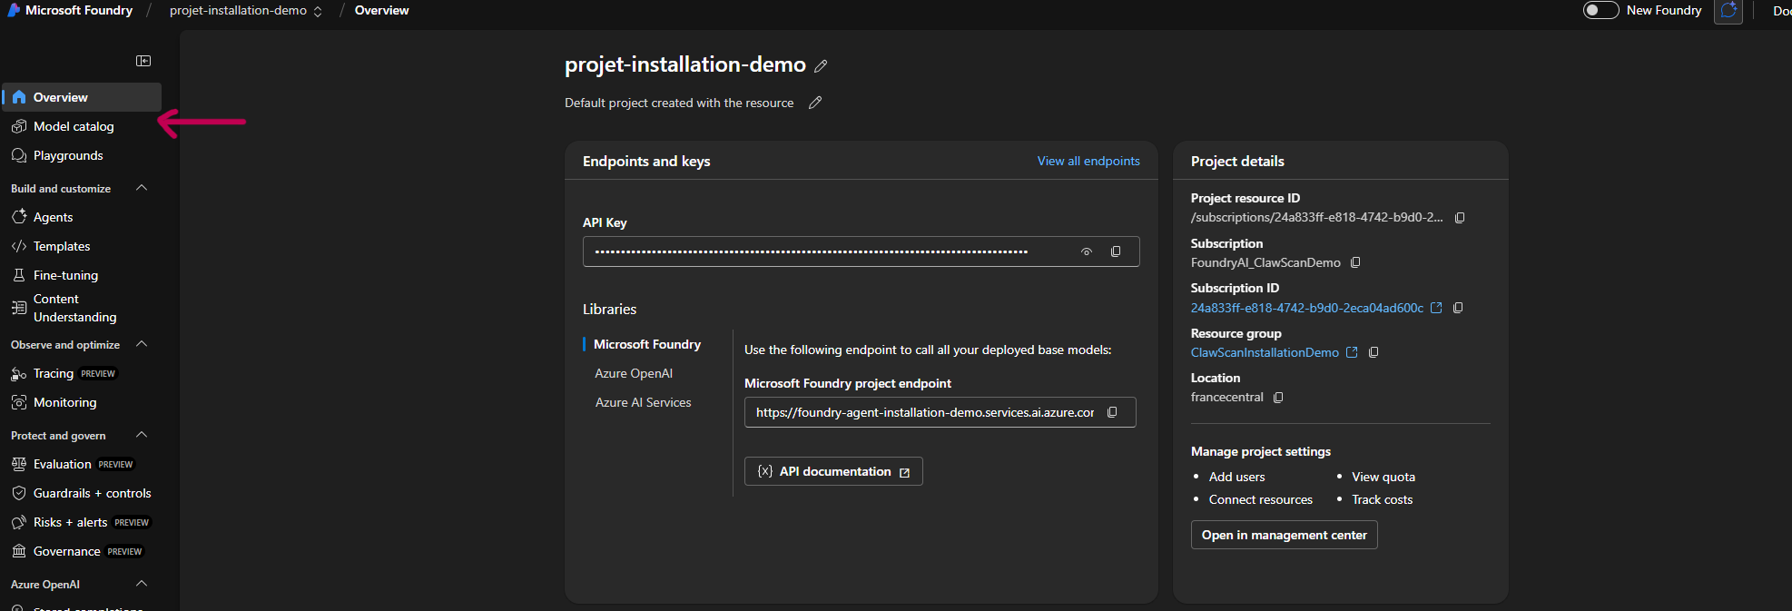
Task: Click the Overview breadcrumb
Action: pos(381,10)
